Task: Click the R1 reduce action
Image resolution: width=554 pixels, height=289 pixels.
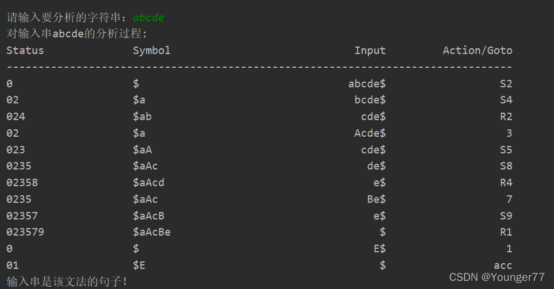Action: click(506, 232)
